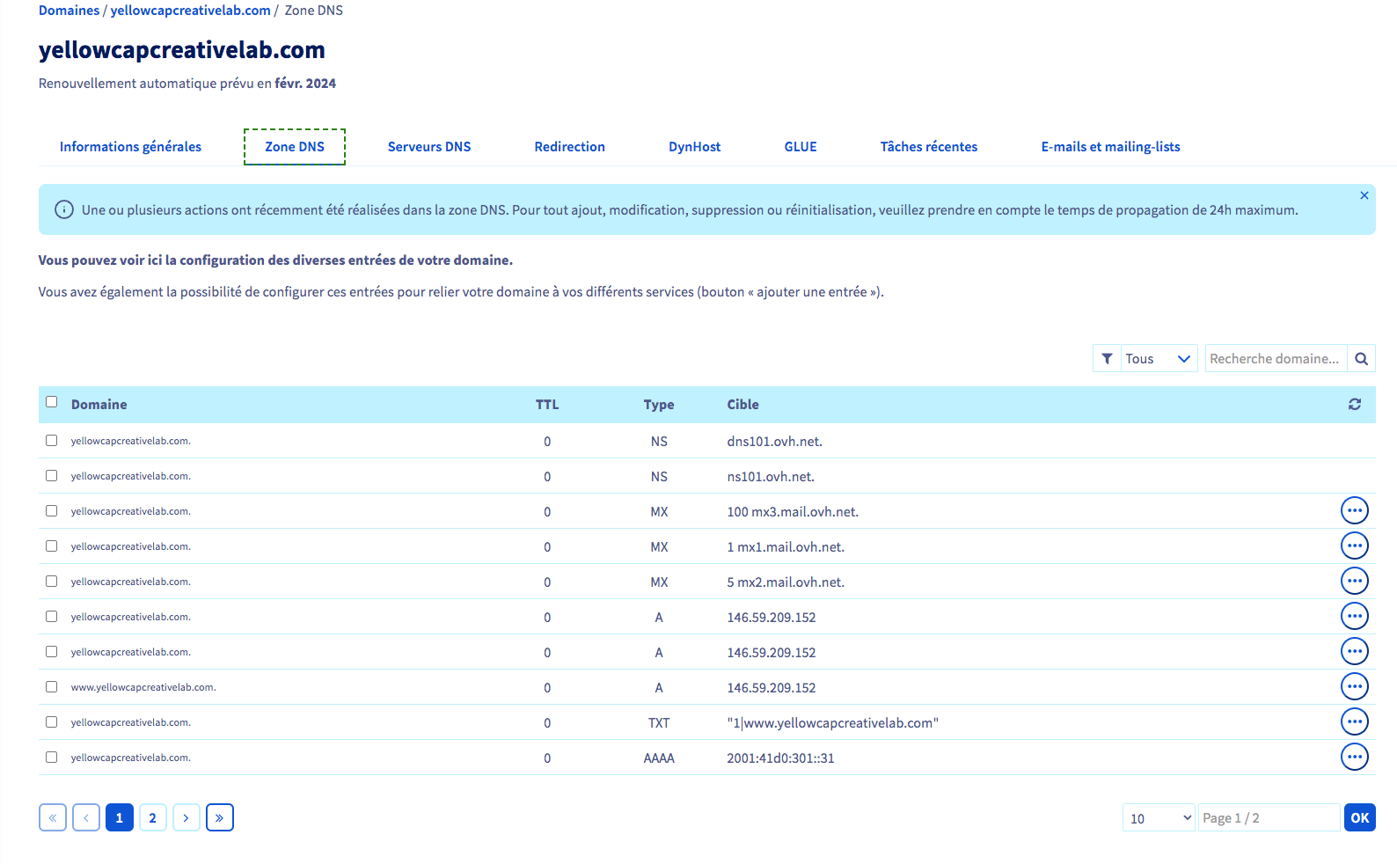Open actions menu for TXT record

pos(1354,722)
